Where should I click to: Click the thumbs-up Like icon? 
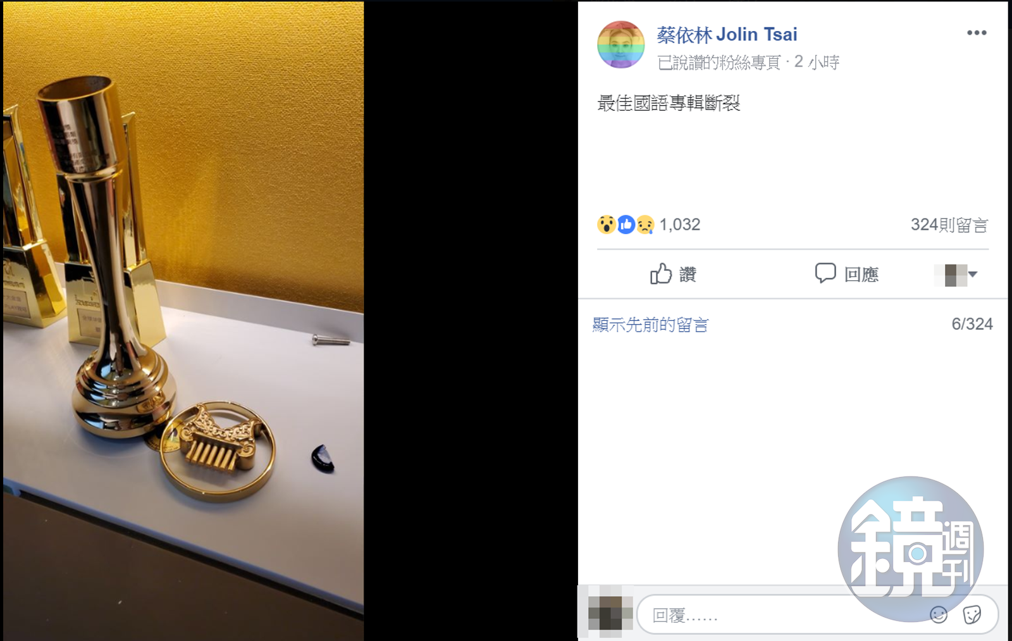click(x=661, y=273)
